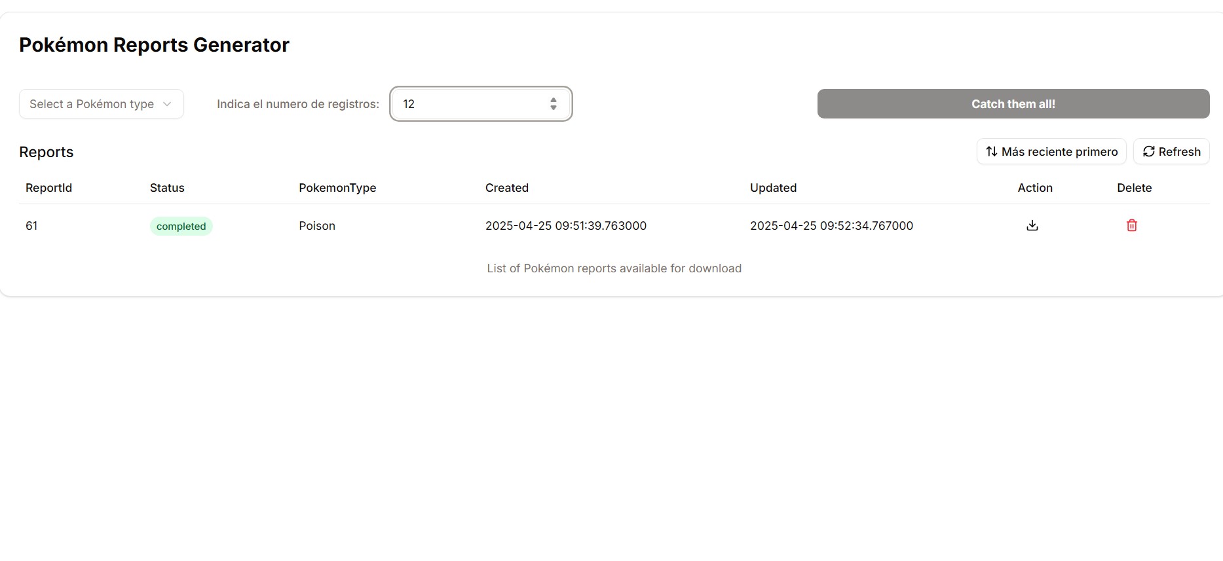1223x561 pixels.
Task: Click the up-down arrows sort icon
Action: point(992,152)
